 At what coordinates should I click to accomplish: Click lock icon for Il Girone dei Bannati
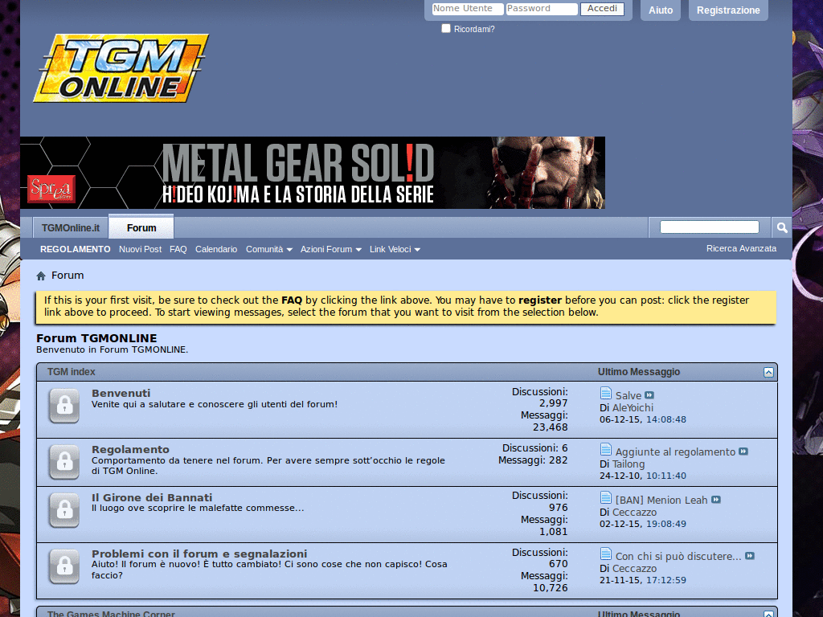[x=64, y=510]
